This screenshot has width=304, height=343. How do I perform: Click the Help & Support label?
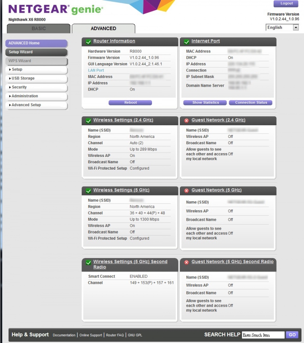click(30, 335)
